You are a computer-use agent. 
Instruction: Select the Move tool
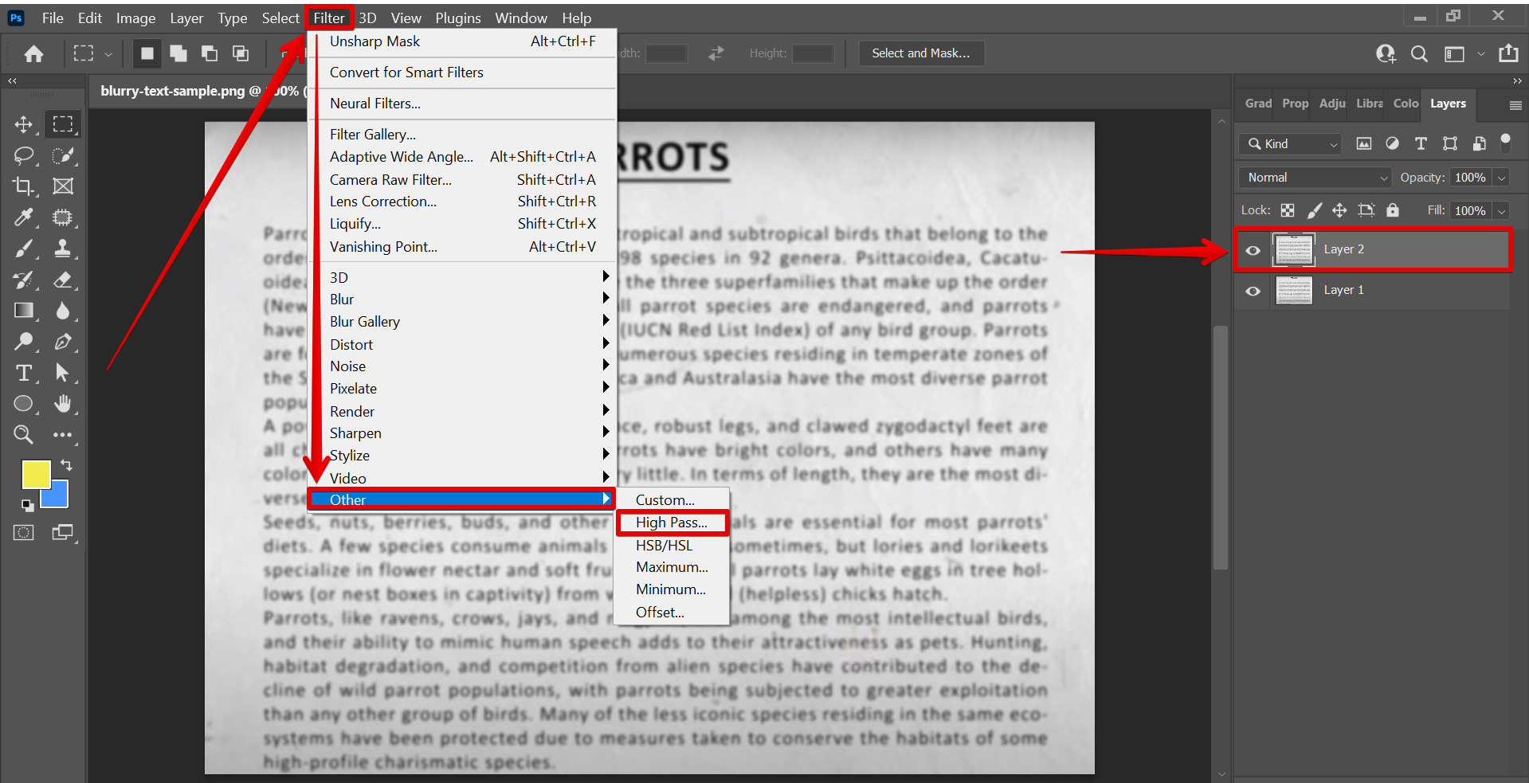[23, 124]
